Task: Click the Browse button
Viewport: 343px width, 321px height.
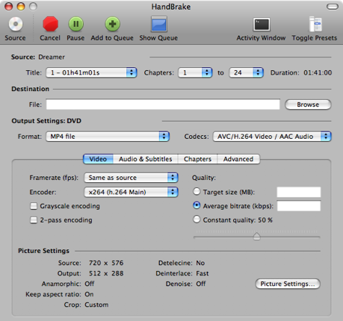Action: [308, 105]
